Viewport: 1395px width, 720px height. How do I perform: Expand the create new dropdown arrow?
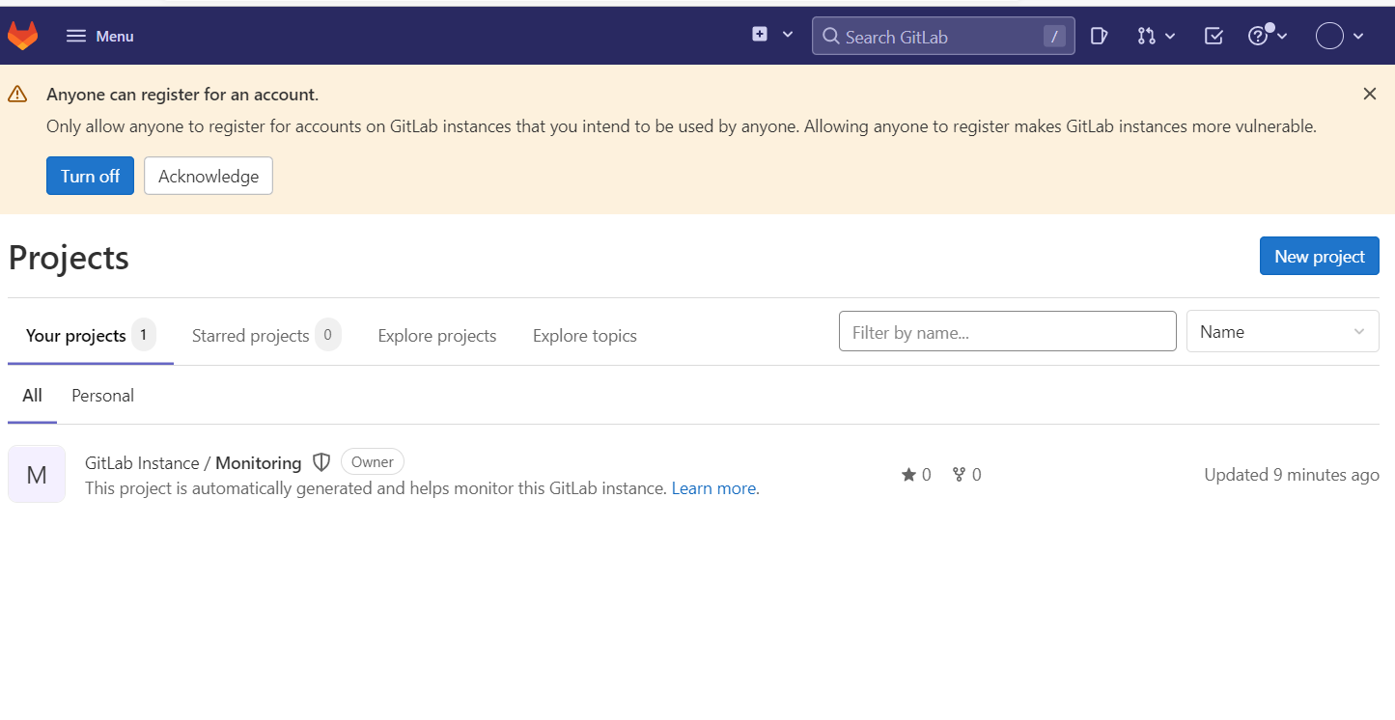pyautogui.click(x=788, y=34)
